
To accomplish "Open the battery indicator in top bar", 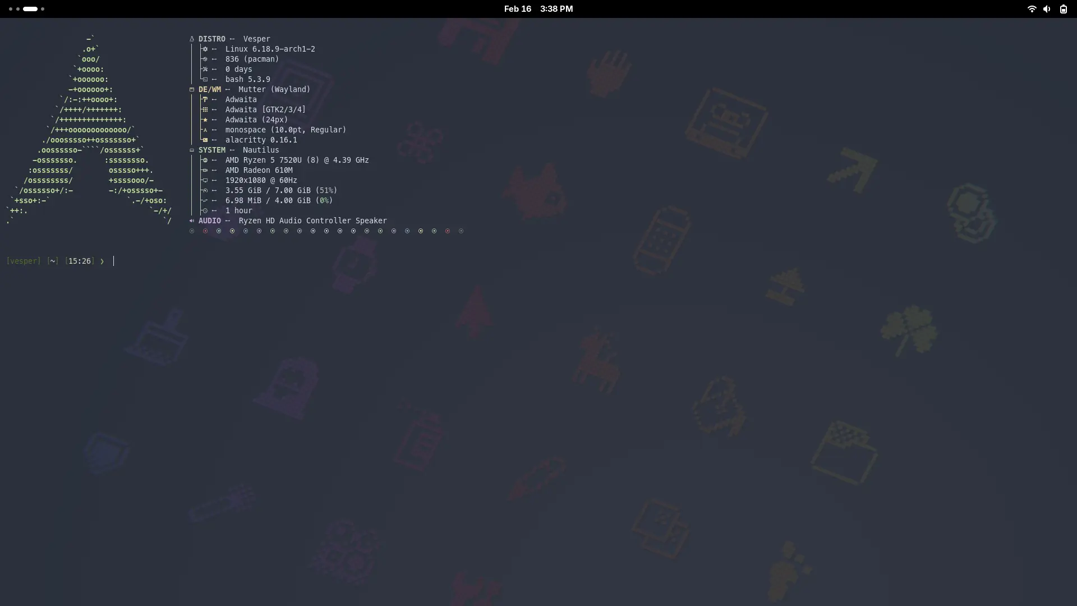I will point(1063,9).
